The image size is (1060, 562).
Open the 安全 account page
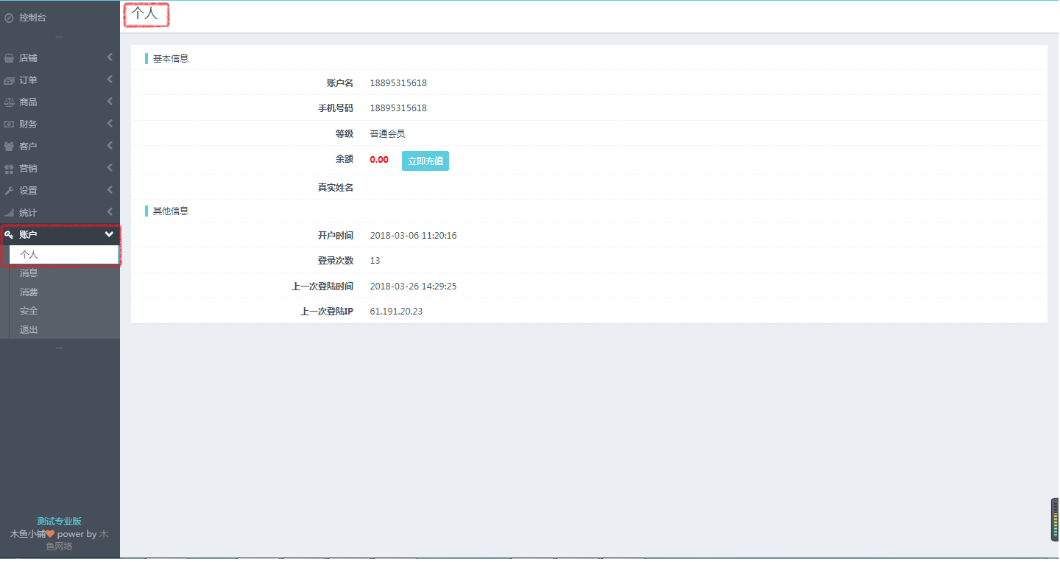(x=29, y=311)
